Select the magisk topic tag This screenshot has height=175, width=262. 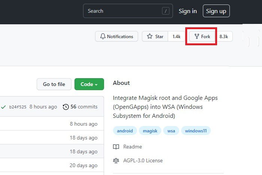pyautogui.click(x=150, y=131)
